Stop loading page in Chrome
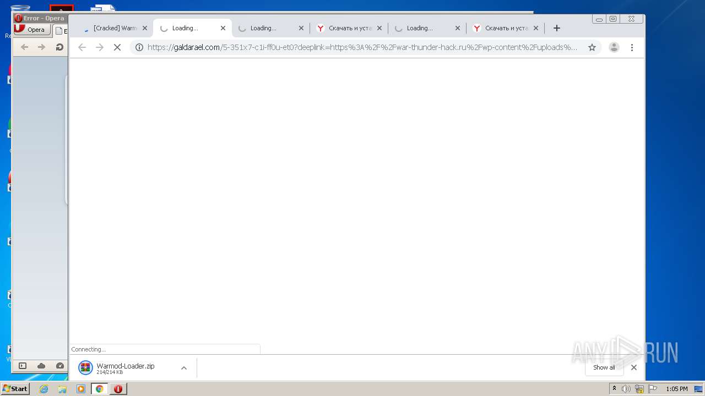Image resolution: width=705 pixels, height=396 pixels. point(117,47)
